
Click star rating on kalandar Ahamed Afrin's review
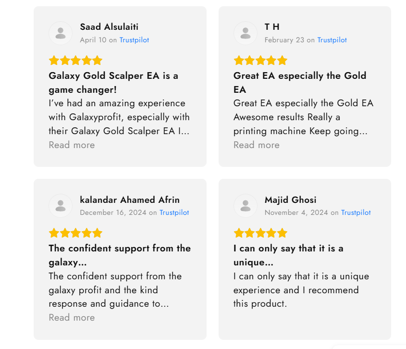(75, 233)
